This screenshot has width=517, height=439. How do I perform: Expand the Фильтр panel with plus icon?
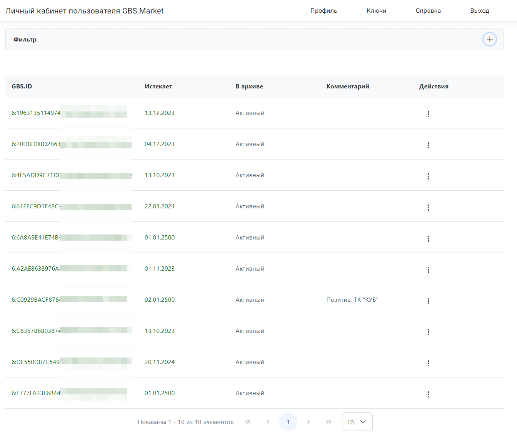tap(489, 39)
